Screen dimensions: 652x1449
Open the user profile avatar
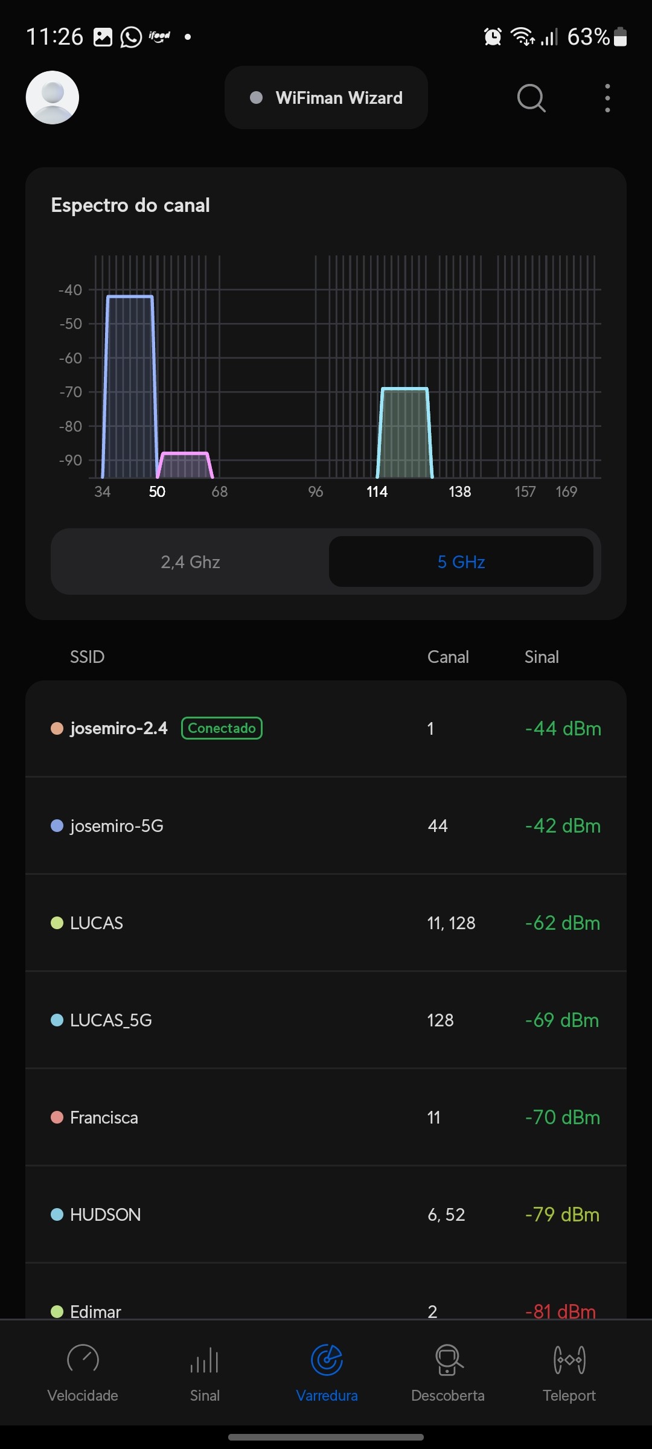click(x=53, y=98)
